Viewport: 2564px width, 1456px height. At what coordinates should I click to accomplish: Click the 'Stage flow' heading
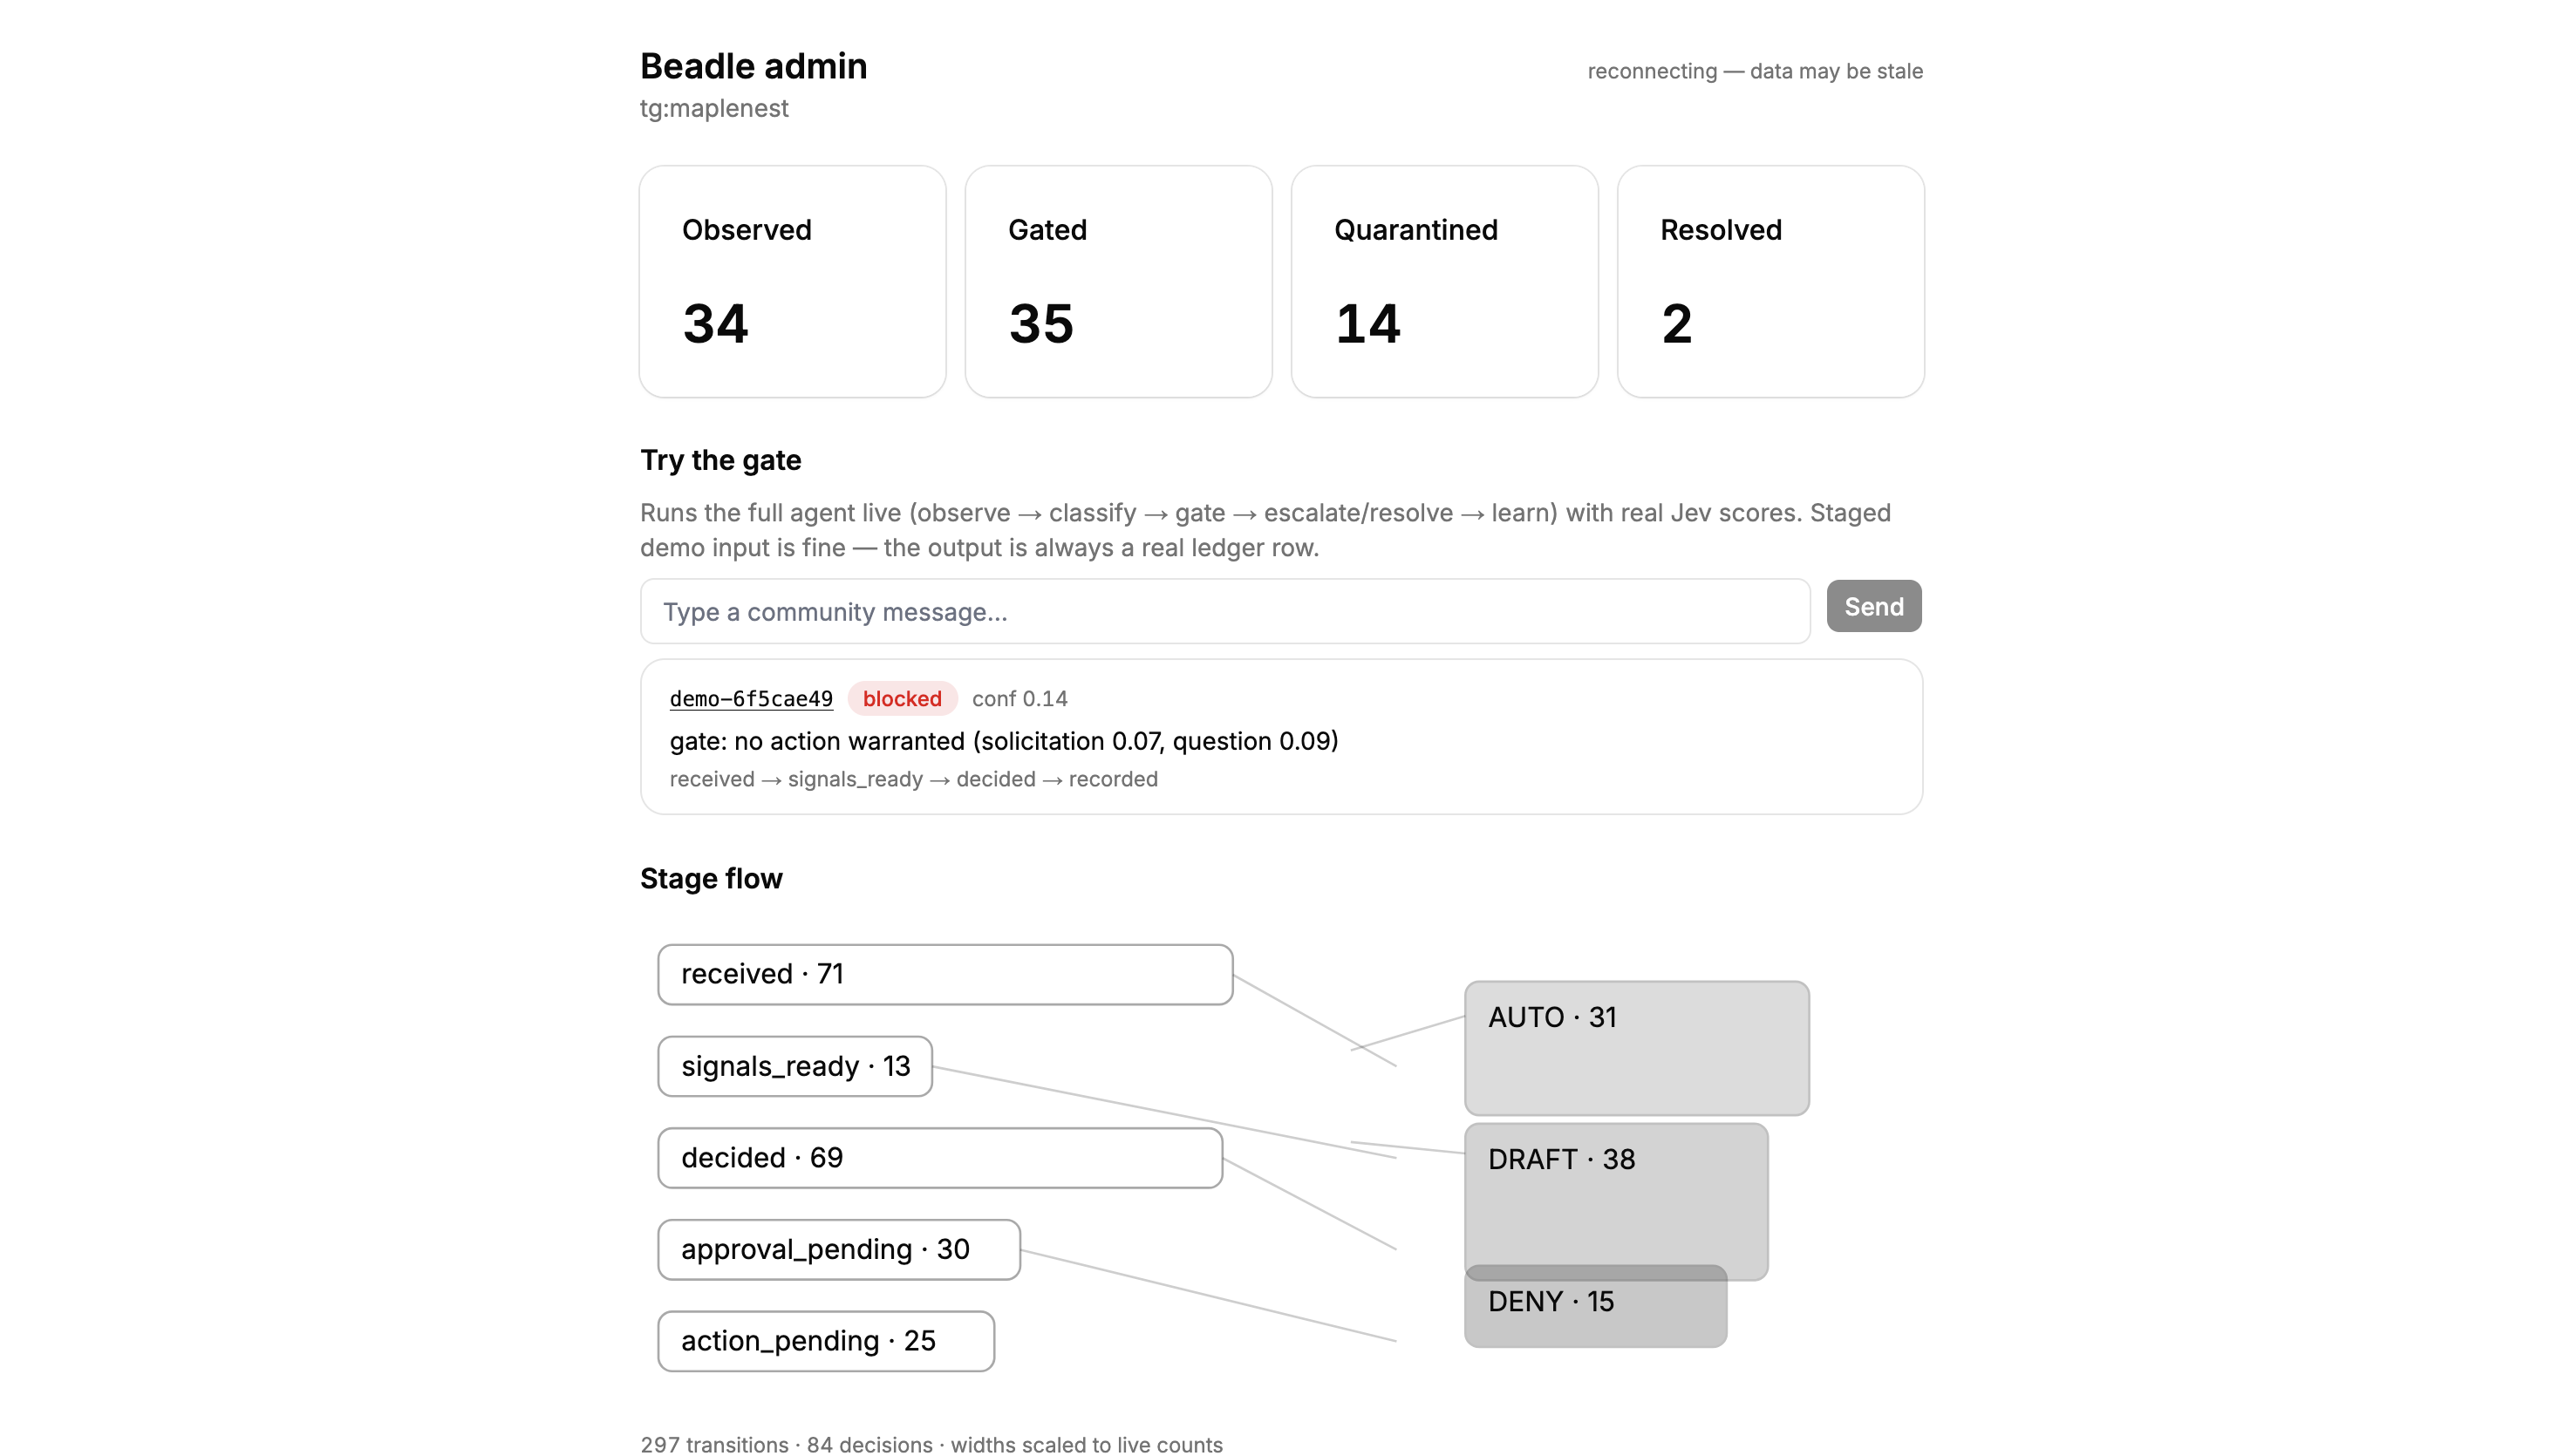click(711, 878)
